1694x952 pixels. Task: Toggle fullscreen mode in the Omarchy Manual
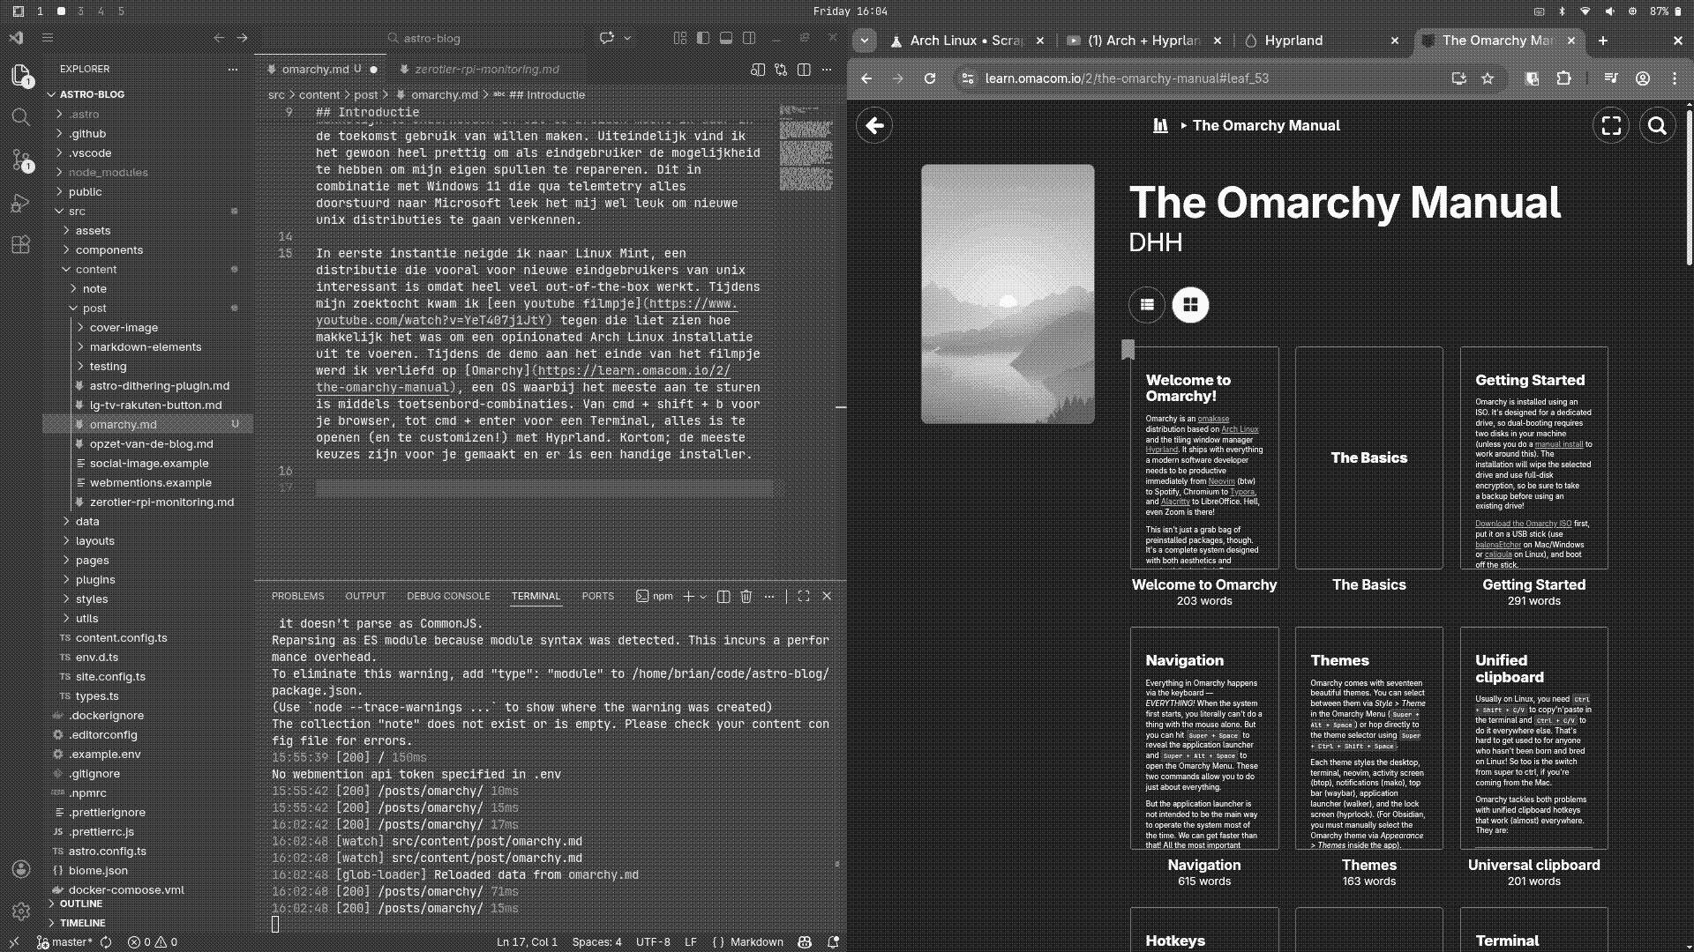1610,125
